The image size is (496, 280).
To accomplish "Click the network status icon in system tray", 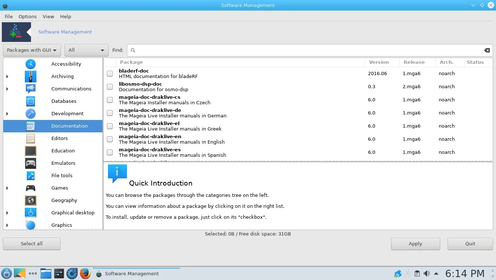I will [397, 273].
